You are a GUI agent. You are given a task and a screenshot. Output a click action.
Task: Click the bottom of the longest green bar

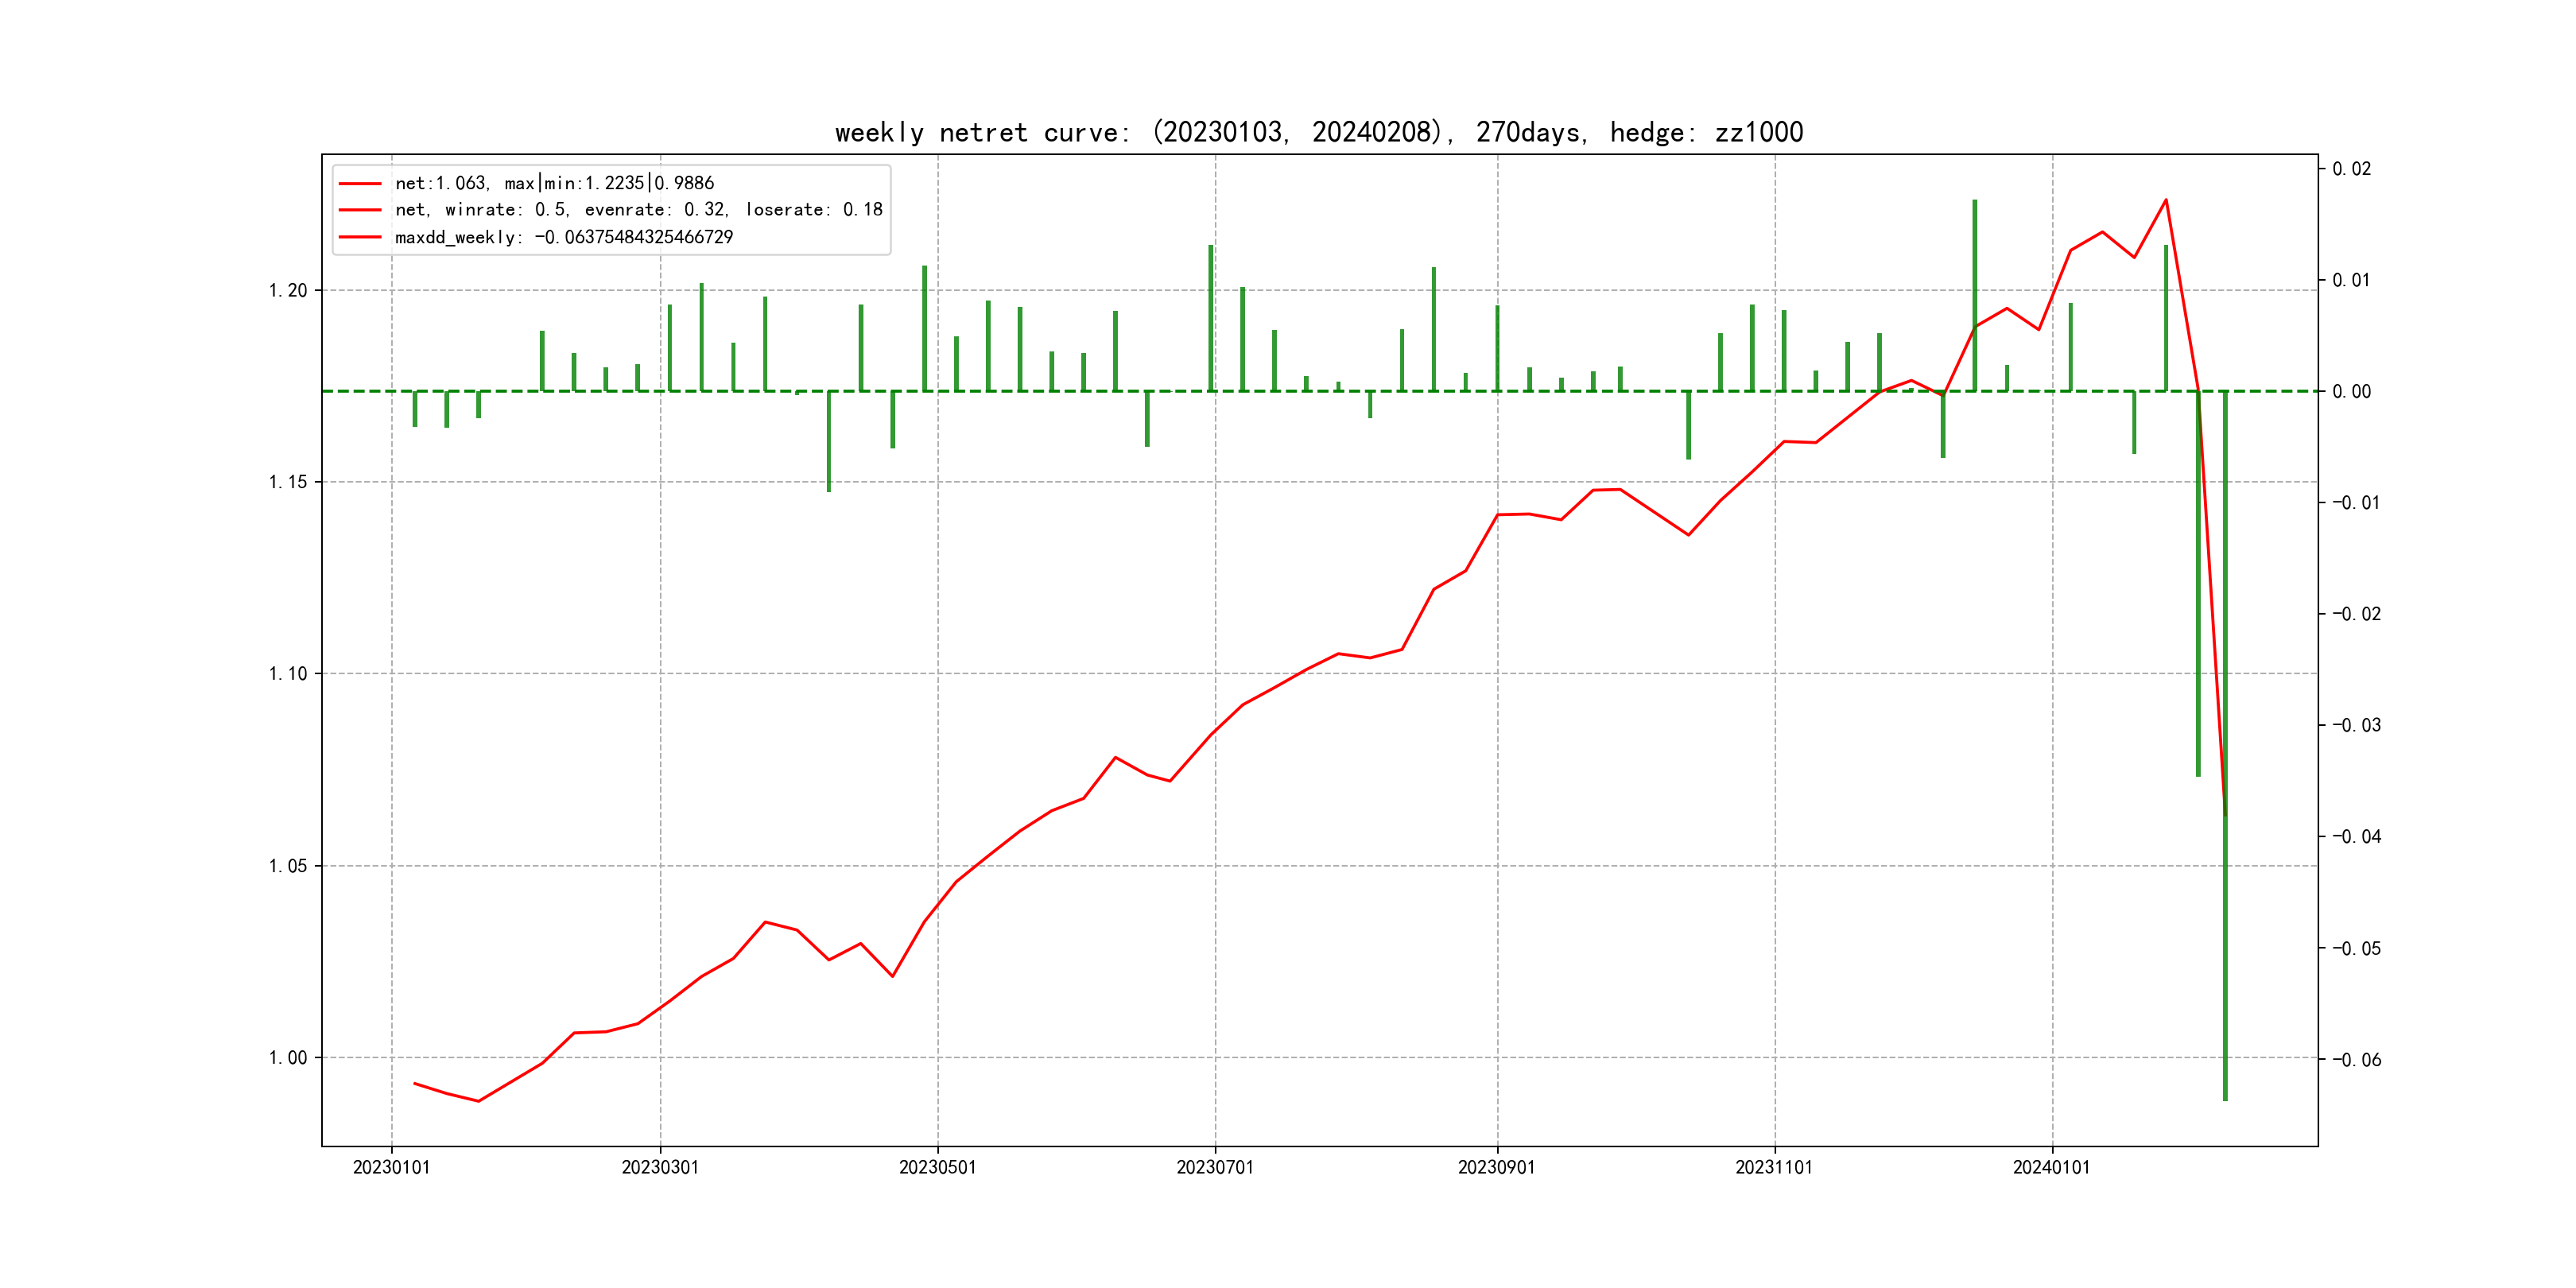(x=2225, y=1098)
